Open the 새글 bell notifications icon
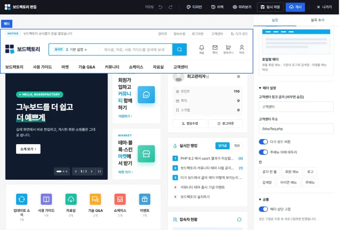 tap(202, 49)
